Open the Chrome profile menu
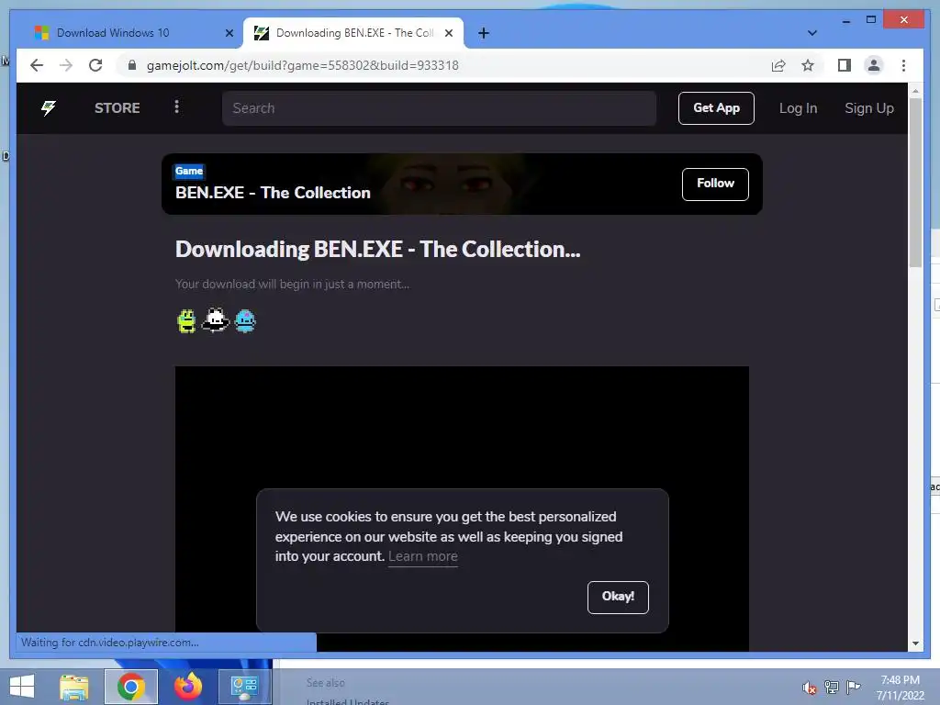The height and width of the screenshot is (705, 940). coord(874,65)
